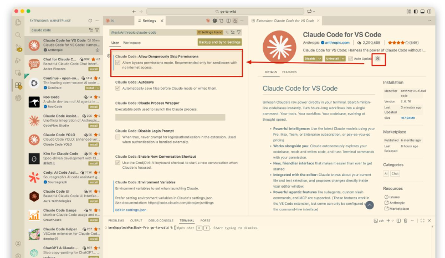The image size is (445, 258).
Task: Clear the settings search input
Action: click(232, 32)
